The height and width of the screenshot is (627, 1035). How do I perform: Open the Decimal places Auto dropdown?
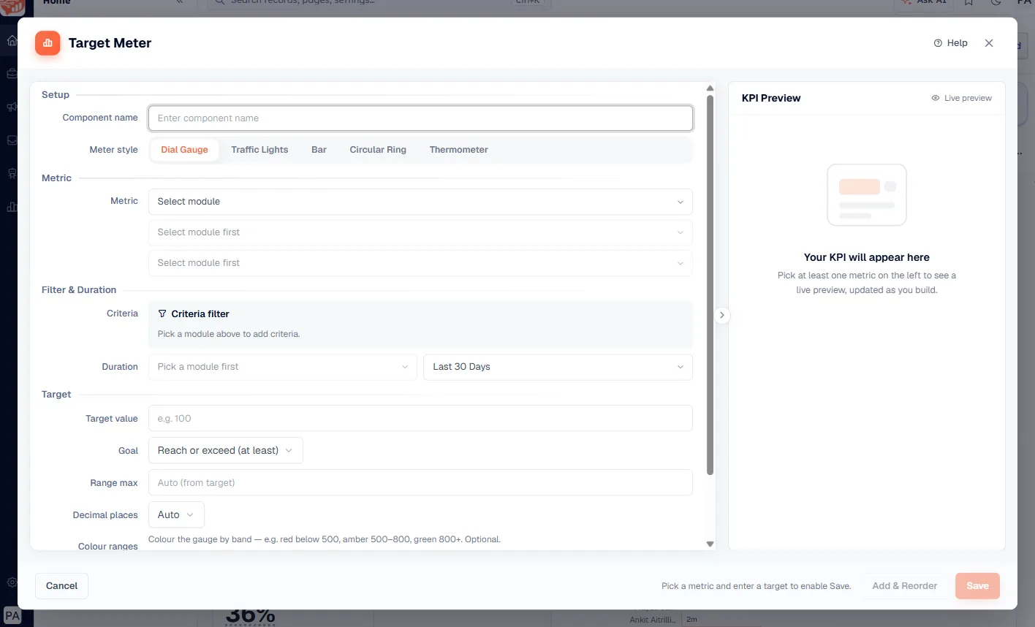176,514
